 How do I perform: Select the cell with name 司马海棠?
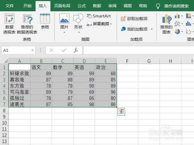tap(19, 92)
